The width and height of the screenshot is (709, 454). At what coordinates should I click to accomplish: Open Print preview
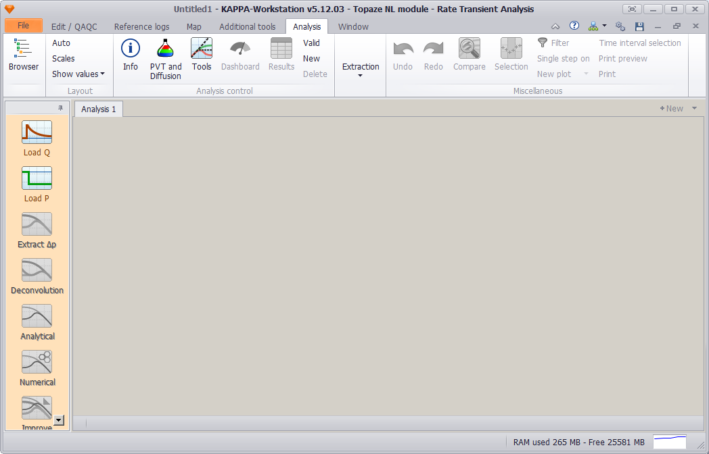623,58
